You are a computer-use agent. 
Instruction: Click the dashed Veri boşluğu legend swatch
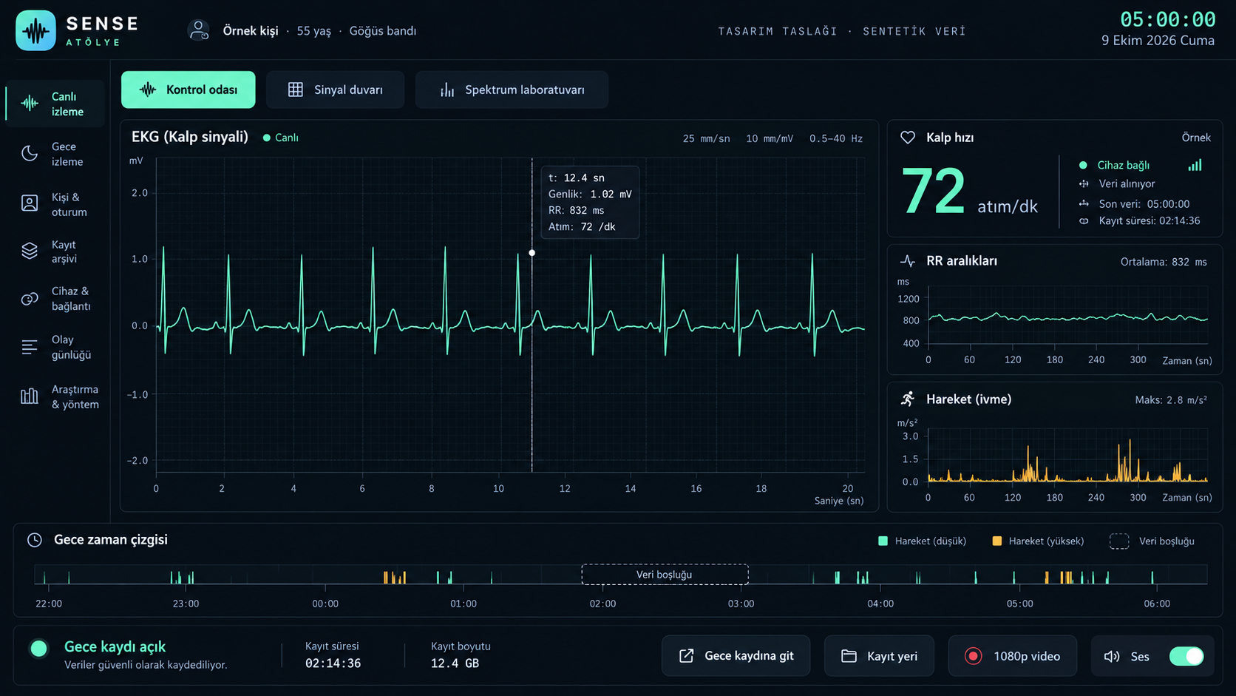1119,541
